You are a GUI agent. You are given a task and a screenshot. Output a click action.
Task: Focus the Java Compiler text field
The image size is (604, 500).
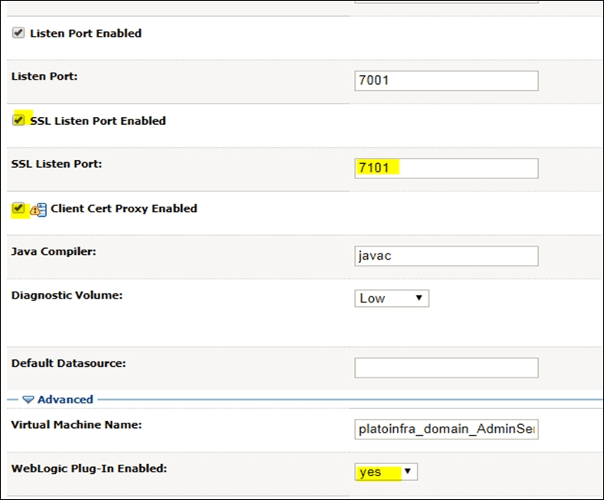[446, 256]
